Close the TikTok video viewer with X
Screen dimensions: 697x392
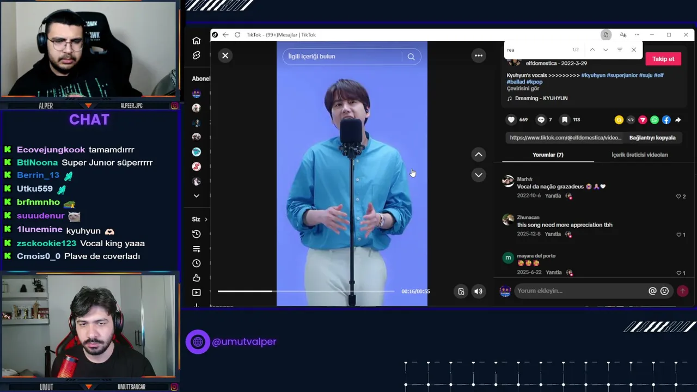pos(225,56)
